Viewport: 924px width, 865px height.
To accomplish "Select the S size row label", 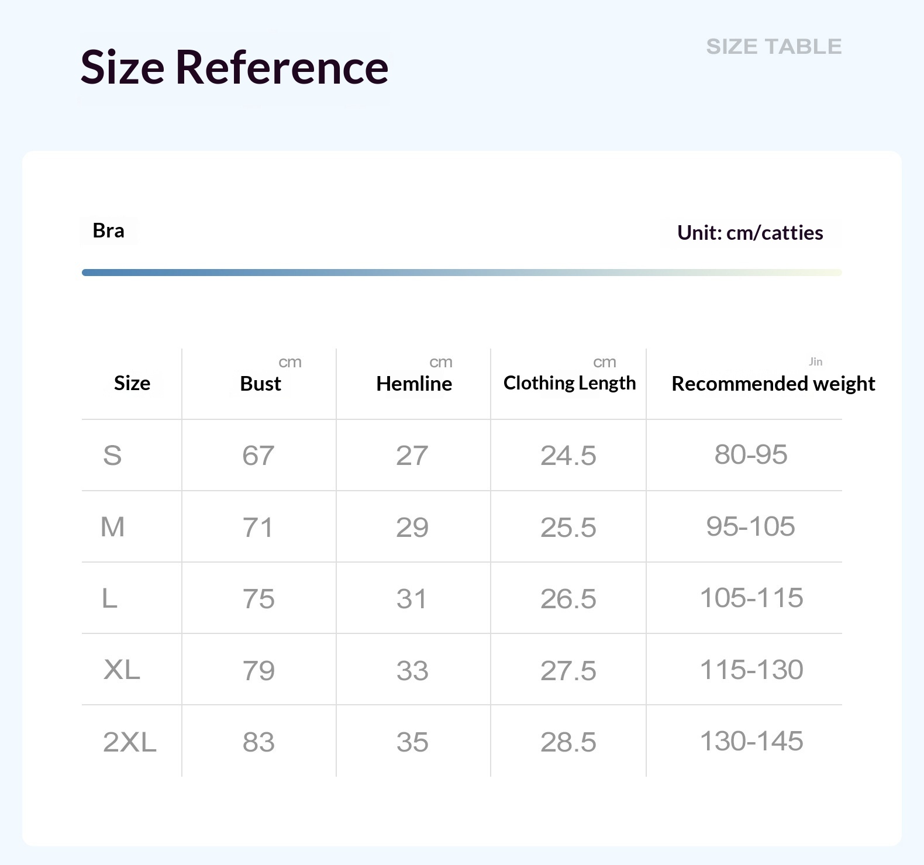I will tap(112, 455).
